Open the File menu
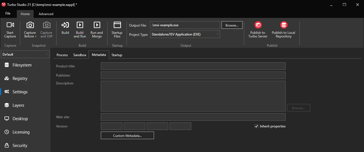 [8, 14]
